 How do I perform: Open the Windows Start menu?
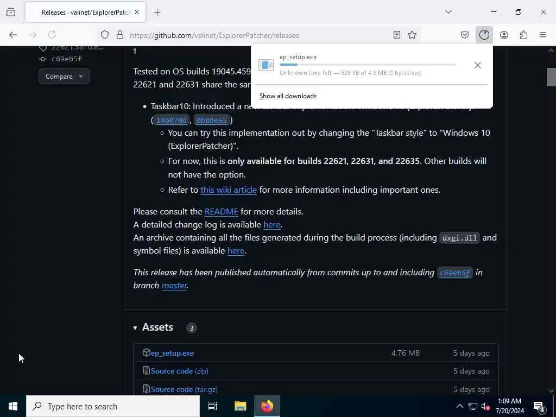tap(13, 406)
